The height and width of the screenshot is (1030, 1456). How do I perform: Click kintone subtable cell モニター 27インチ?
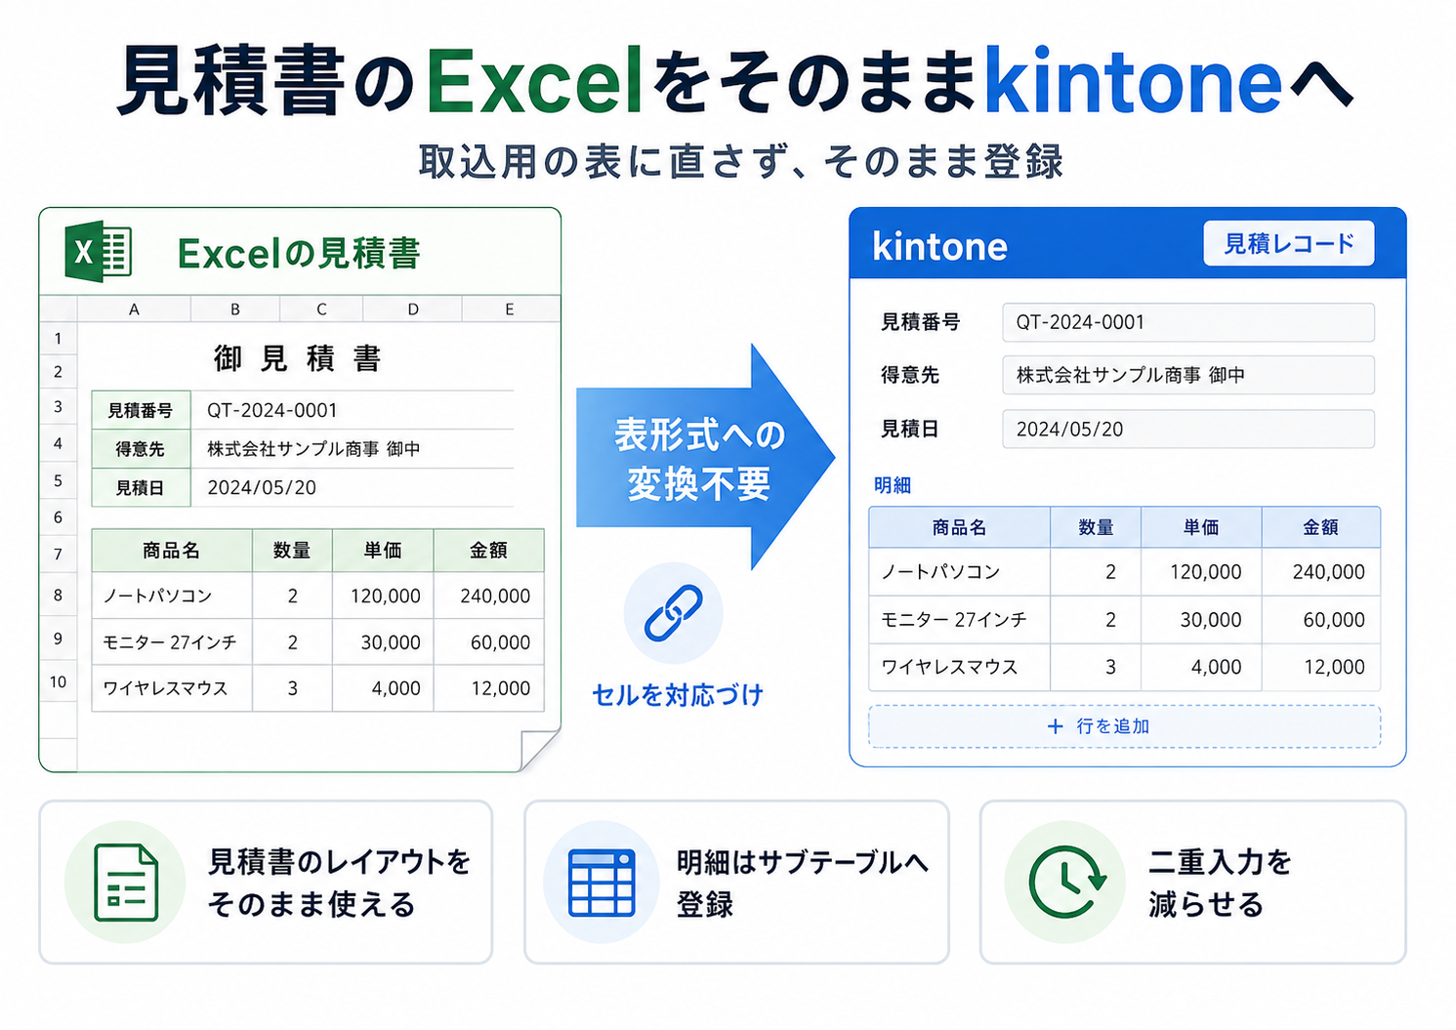(x=959, y=620)
